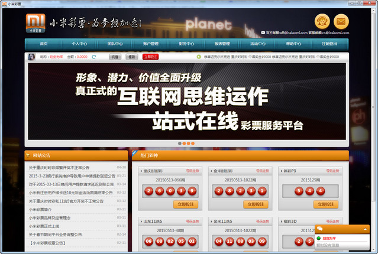Open the 个人中心 menu tab
The image size is (378, 254).
coord(79,44)
